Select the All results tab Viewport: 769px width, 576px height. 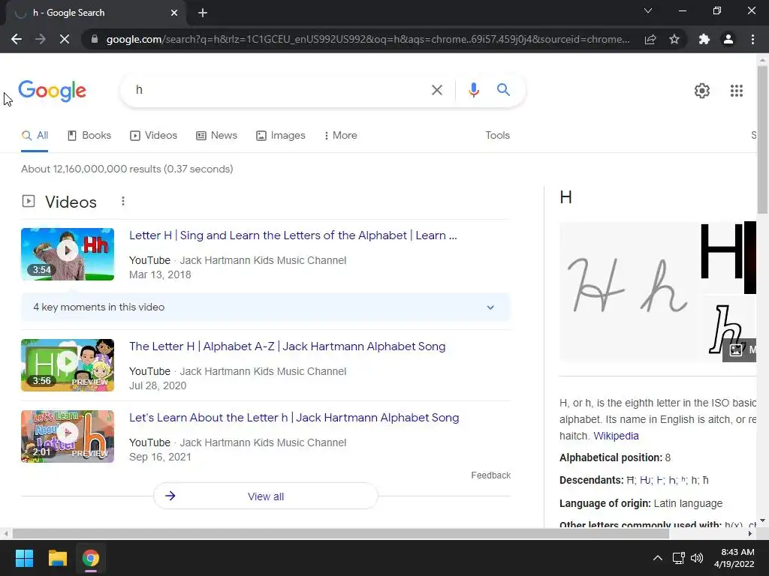point(35,136)
